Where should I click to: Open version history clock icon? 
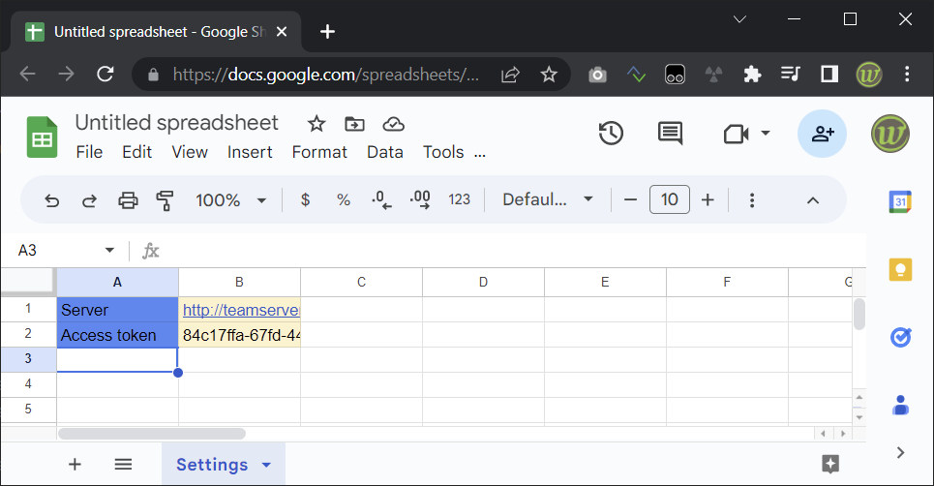[611, 134]
